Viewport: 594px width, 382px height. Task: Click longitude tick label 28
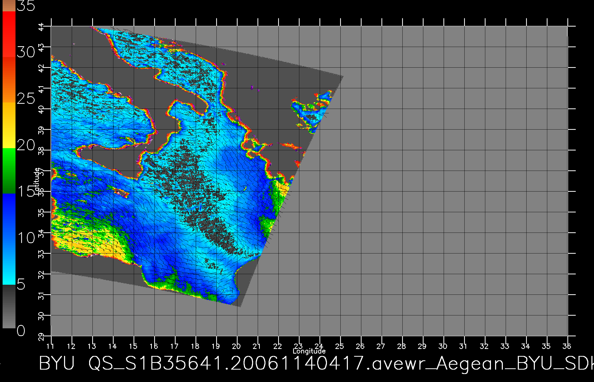(401, 346)
